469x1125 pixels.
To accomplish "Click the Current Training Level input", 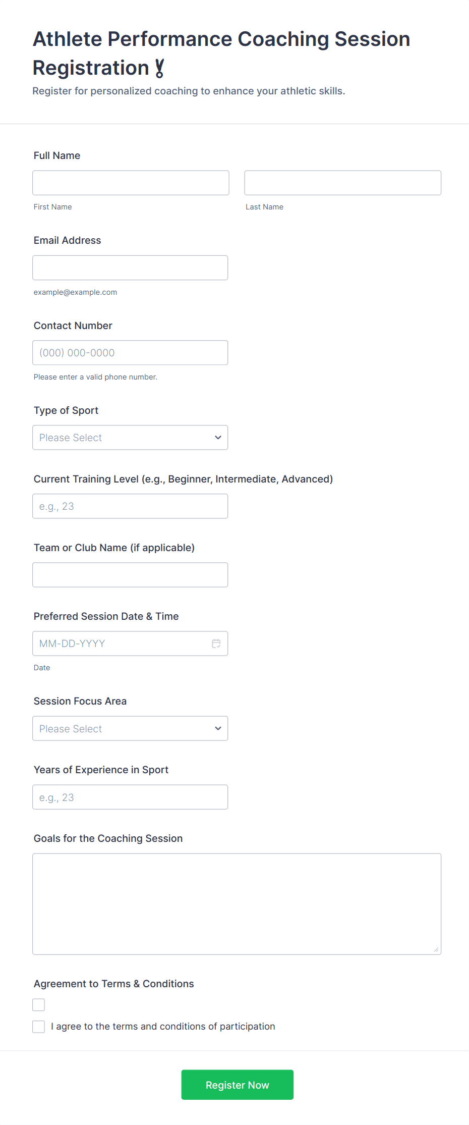I will click(130, 506).
